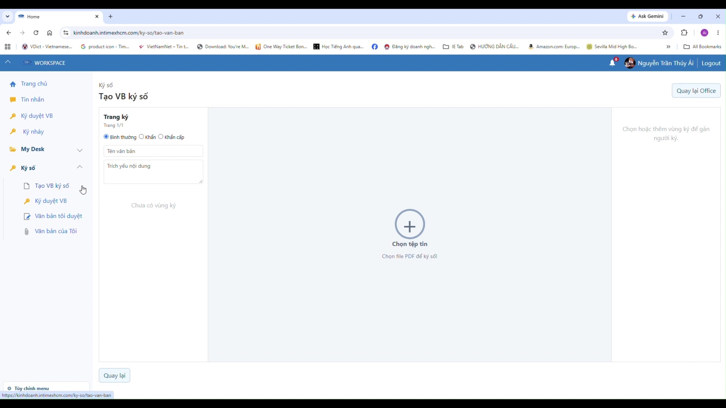Viewport: 726px width, 408px height.
Task: Open the All Bookmarks folder
Action: coord(703,47)
